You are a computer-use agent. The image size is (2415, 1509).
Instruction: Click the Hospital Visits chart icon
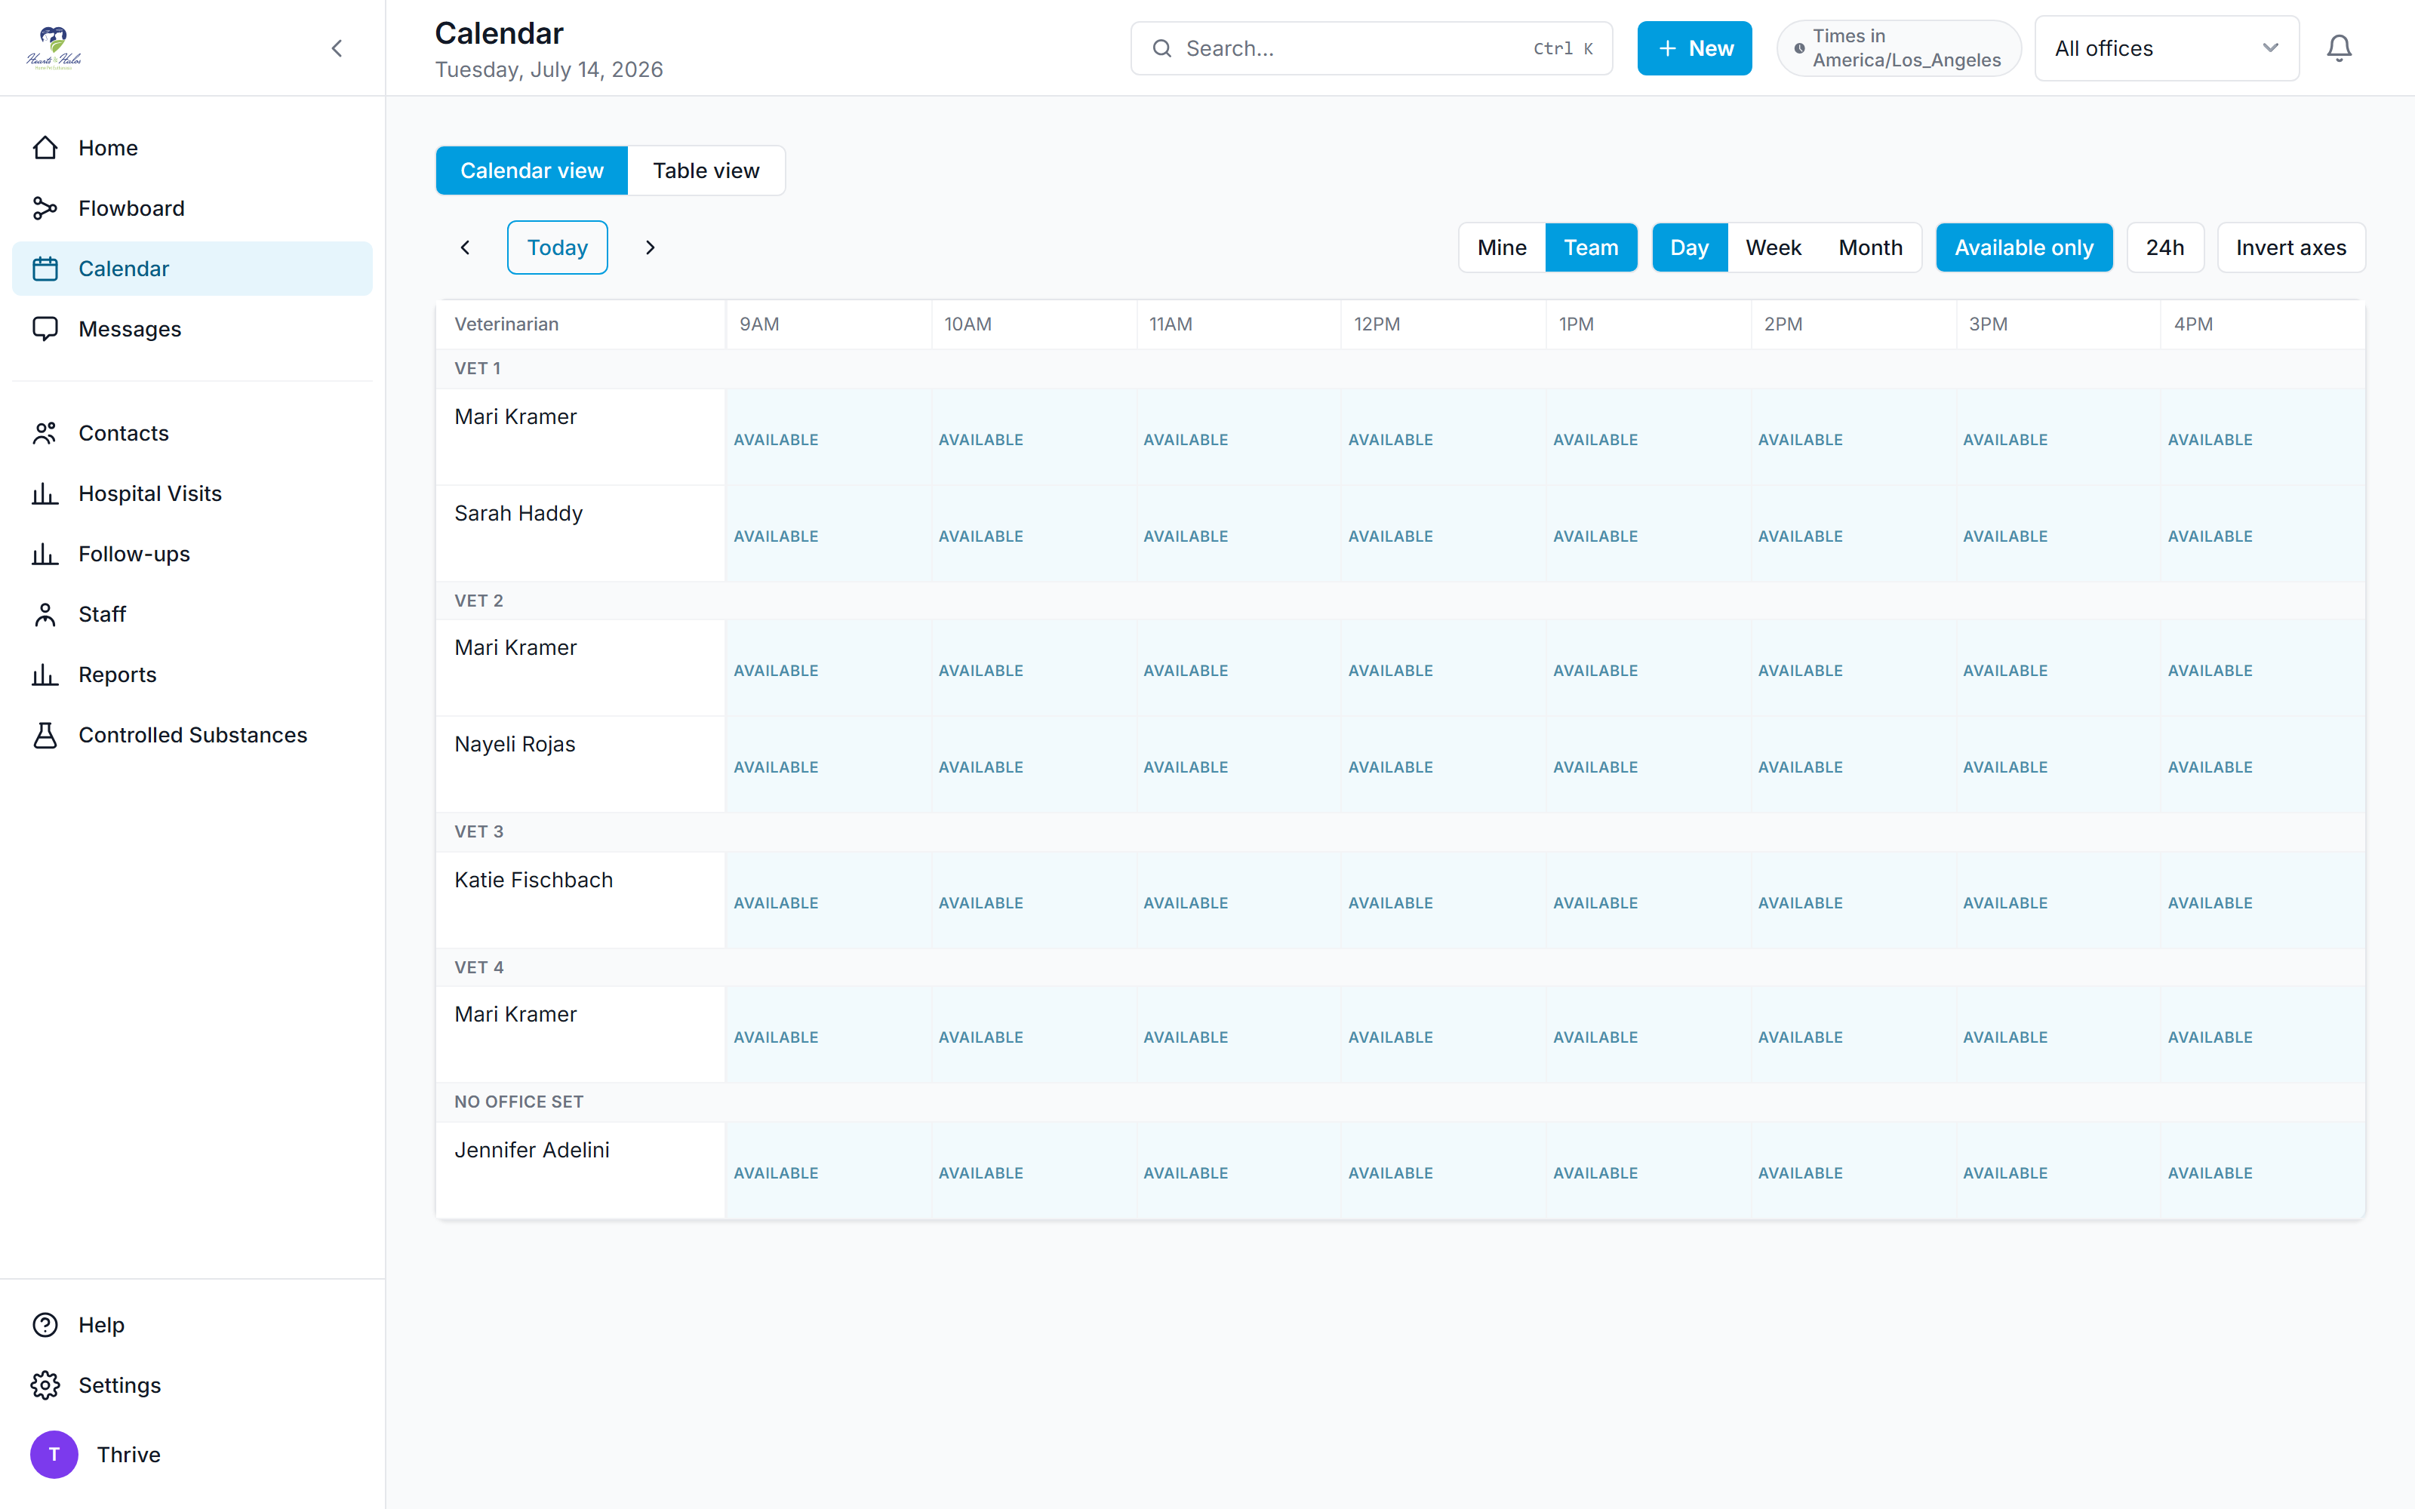click(x=45, y=493)
